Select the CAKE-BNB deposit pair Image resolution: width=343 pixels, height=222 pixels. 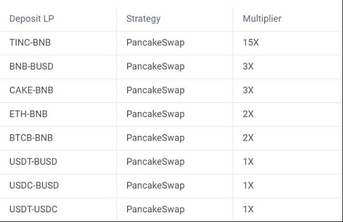pyautogui.click(x=31, y=90)
